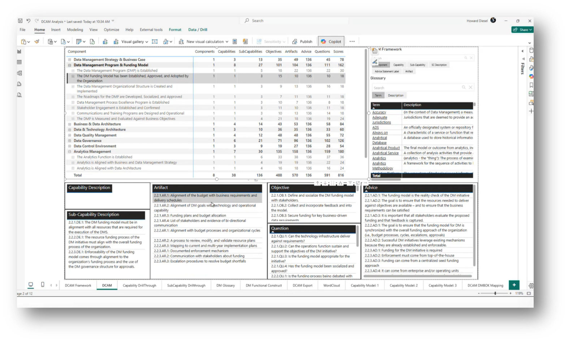This screenshot has width=568, height=342.
Task: Open the Format ribbon tab
Action: tap(175, 30)
